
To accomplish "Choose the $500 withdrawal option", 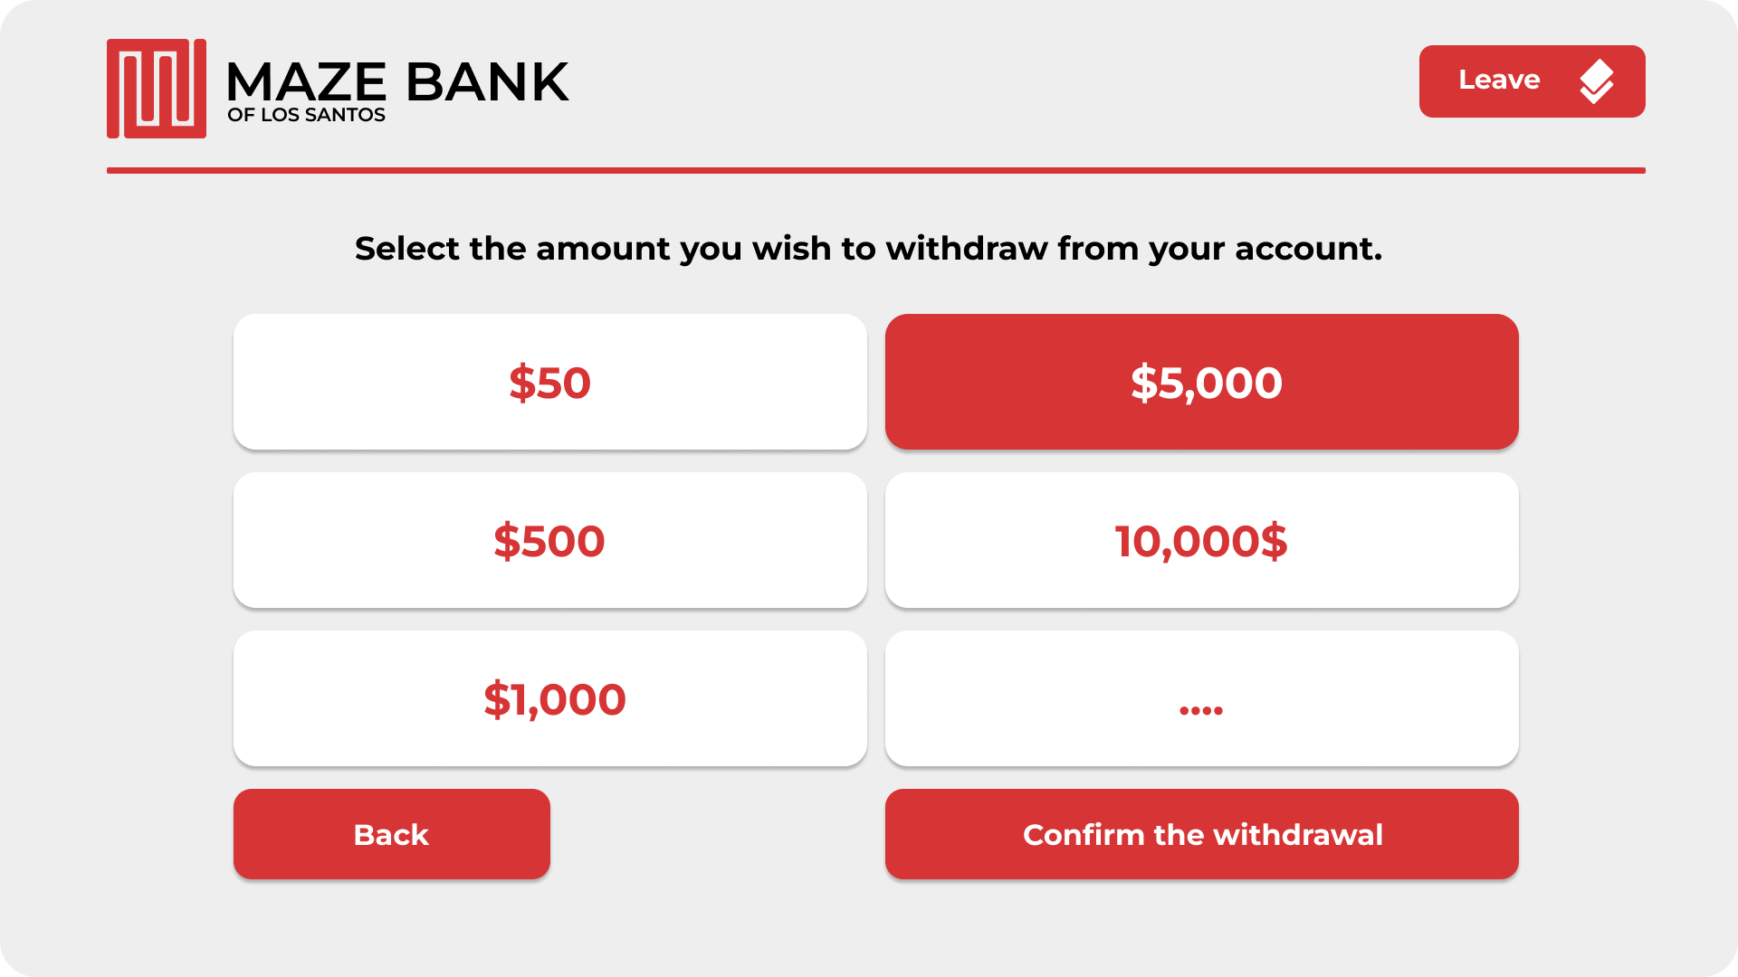I will (x=549, y=540).
